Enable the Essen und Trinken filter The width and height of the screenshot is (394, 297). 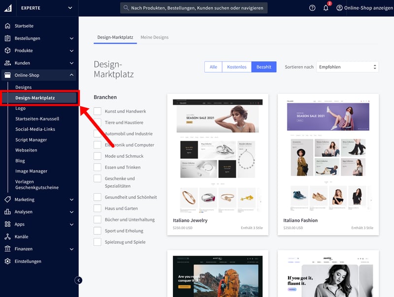click(98, 167)
